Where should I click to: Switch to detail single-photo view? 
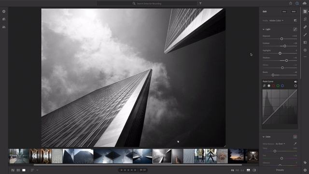(x=24, y=170)
